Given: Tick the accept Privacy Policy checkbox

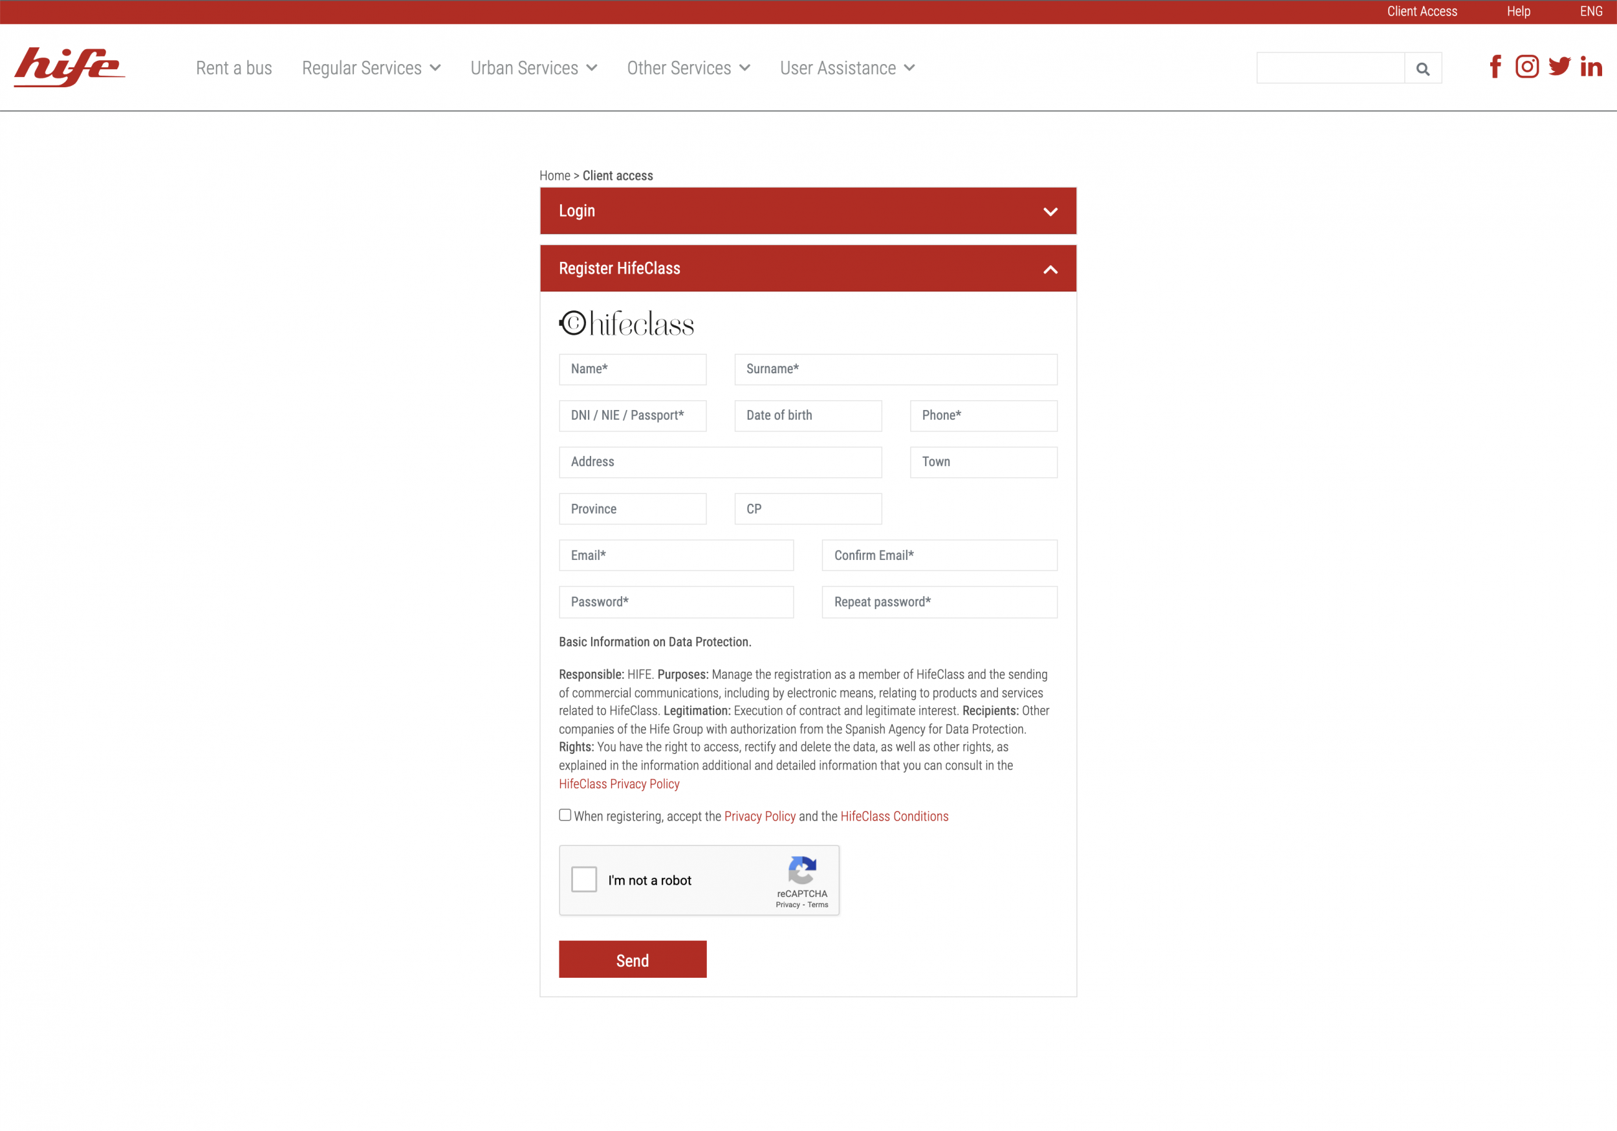Looking at the screenshot, I should (x=565, y=815).
